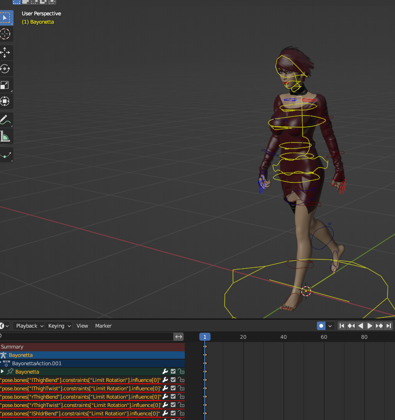
Task: Select the Select Box tool
Action: click(6, 18)
